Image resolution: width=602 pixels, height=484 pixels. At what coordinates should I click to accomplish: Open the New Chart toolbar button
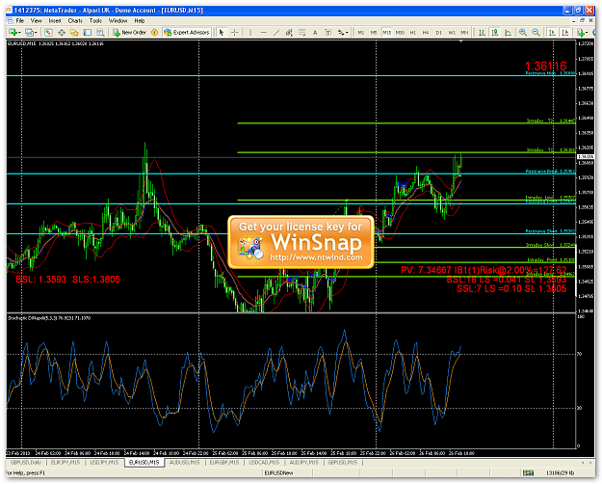click(14, 33)
